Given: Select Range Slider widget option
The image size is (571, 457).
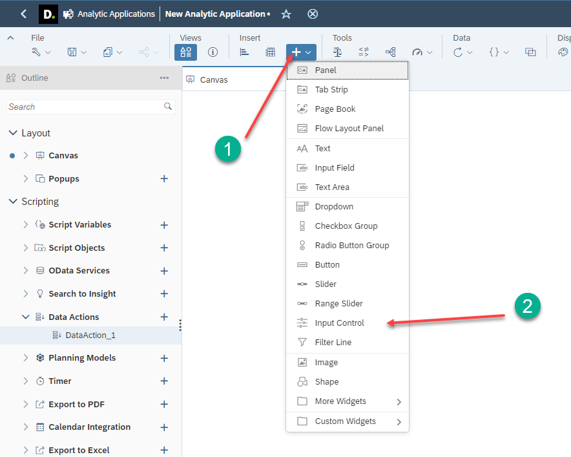Looking at the screenshot, I should (338, 304).
